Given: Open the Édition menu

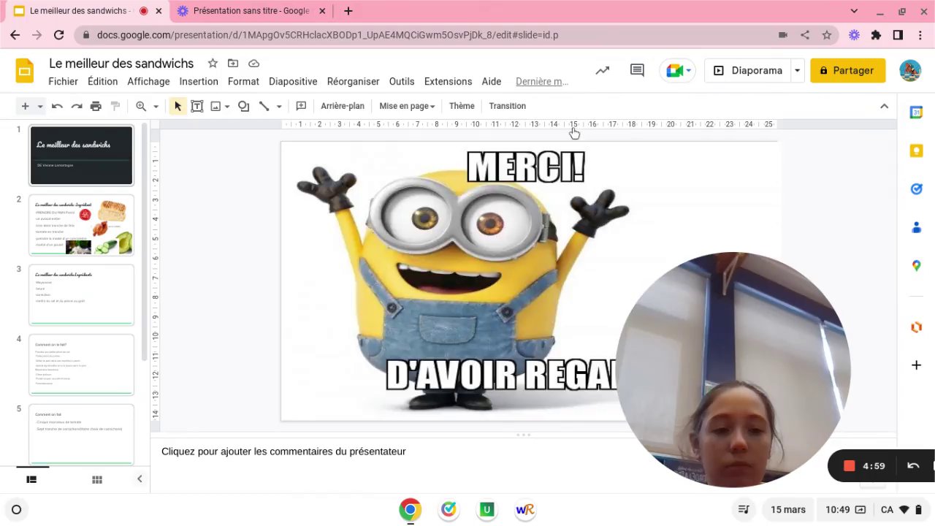Looking at the screenshot, I should (102, 82).
